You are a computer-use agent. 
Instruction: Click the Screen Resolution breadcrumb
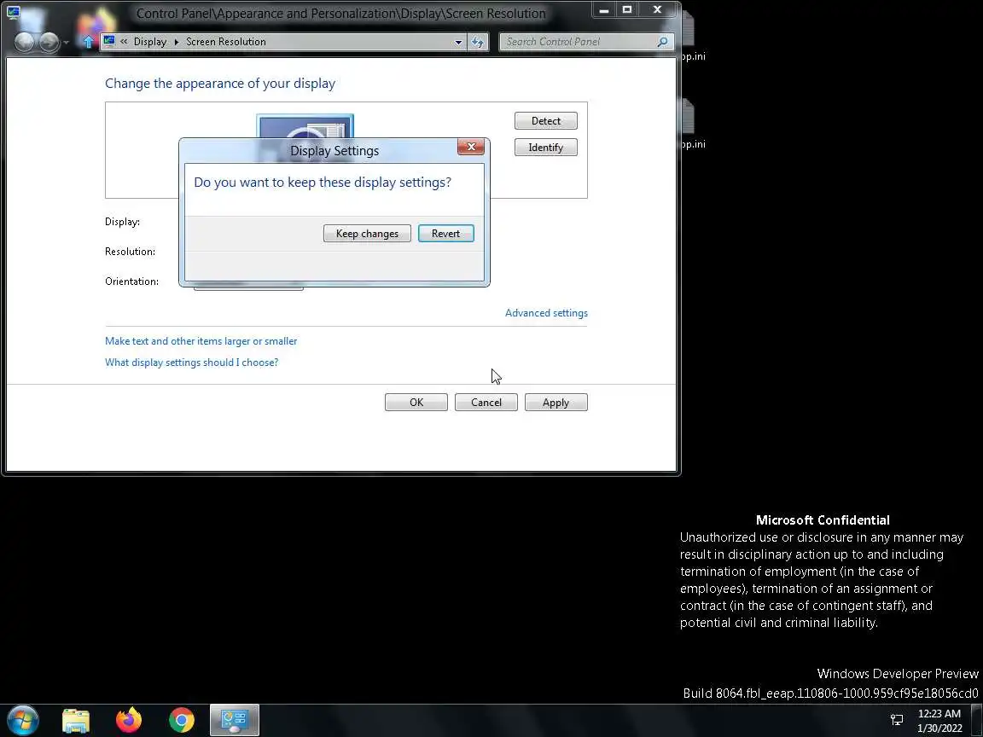pyautogui.click(x=225, y=41)
